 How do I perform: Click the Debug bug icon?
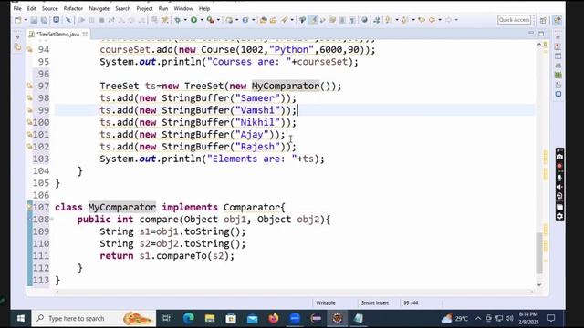178,20
